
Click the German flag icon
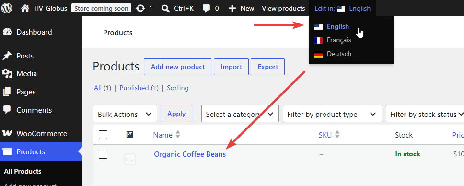(318, 54)
